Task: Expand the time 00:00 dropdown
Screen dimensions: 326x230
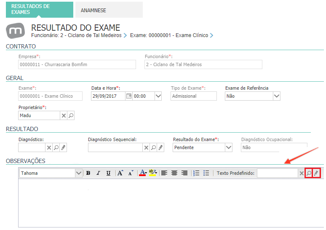Action: point(158,96)
